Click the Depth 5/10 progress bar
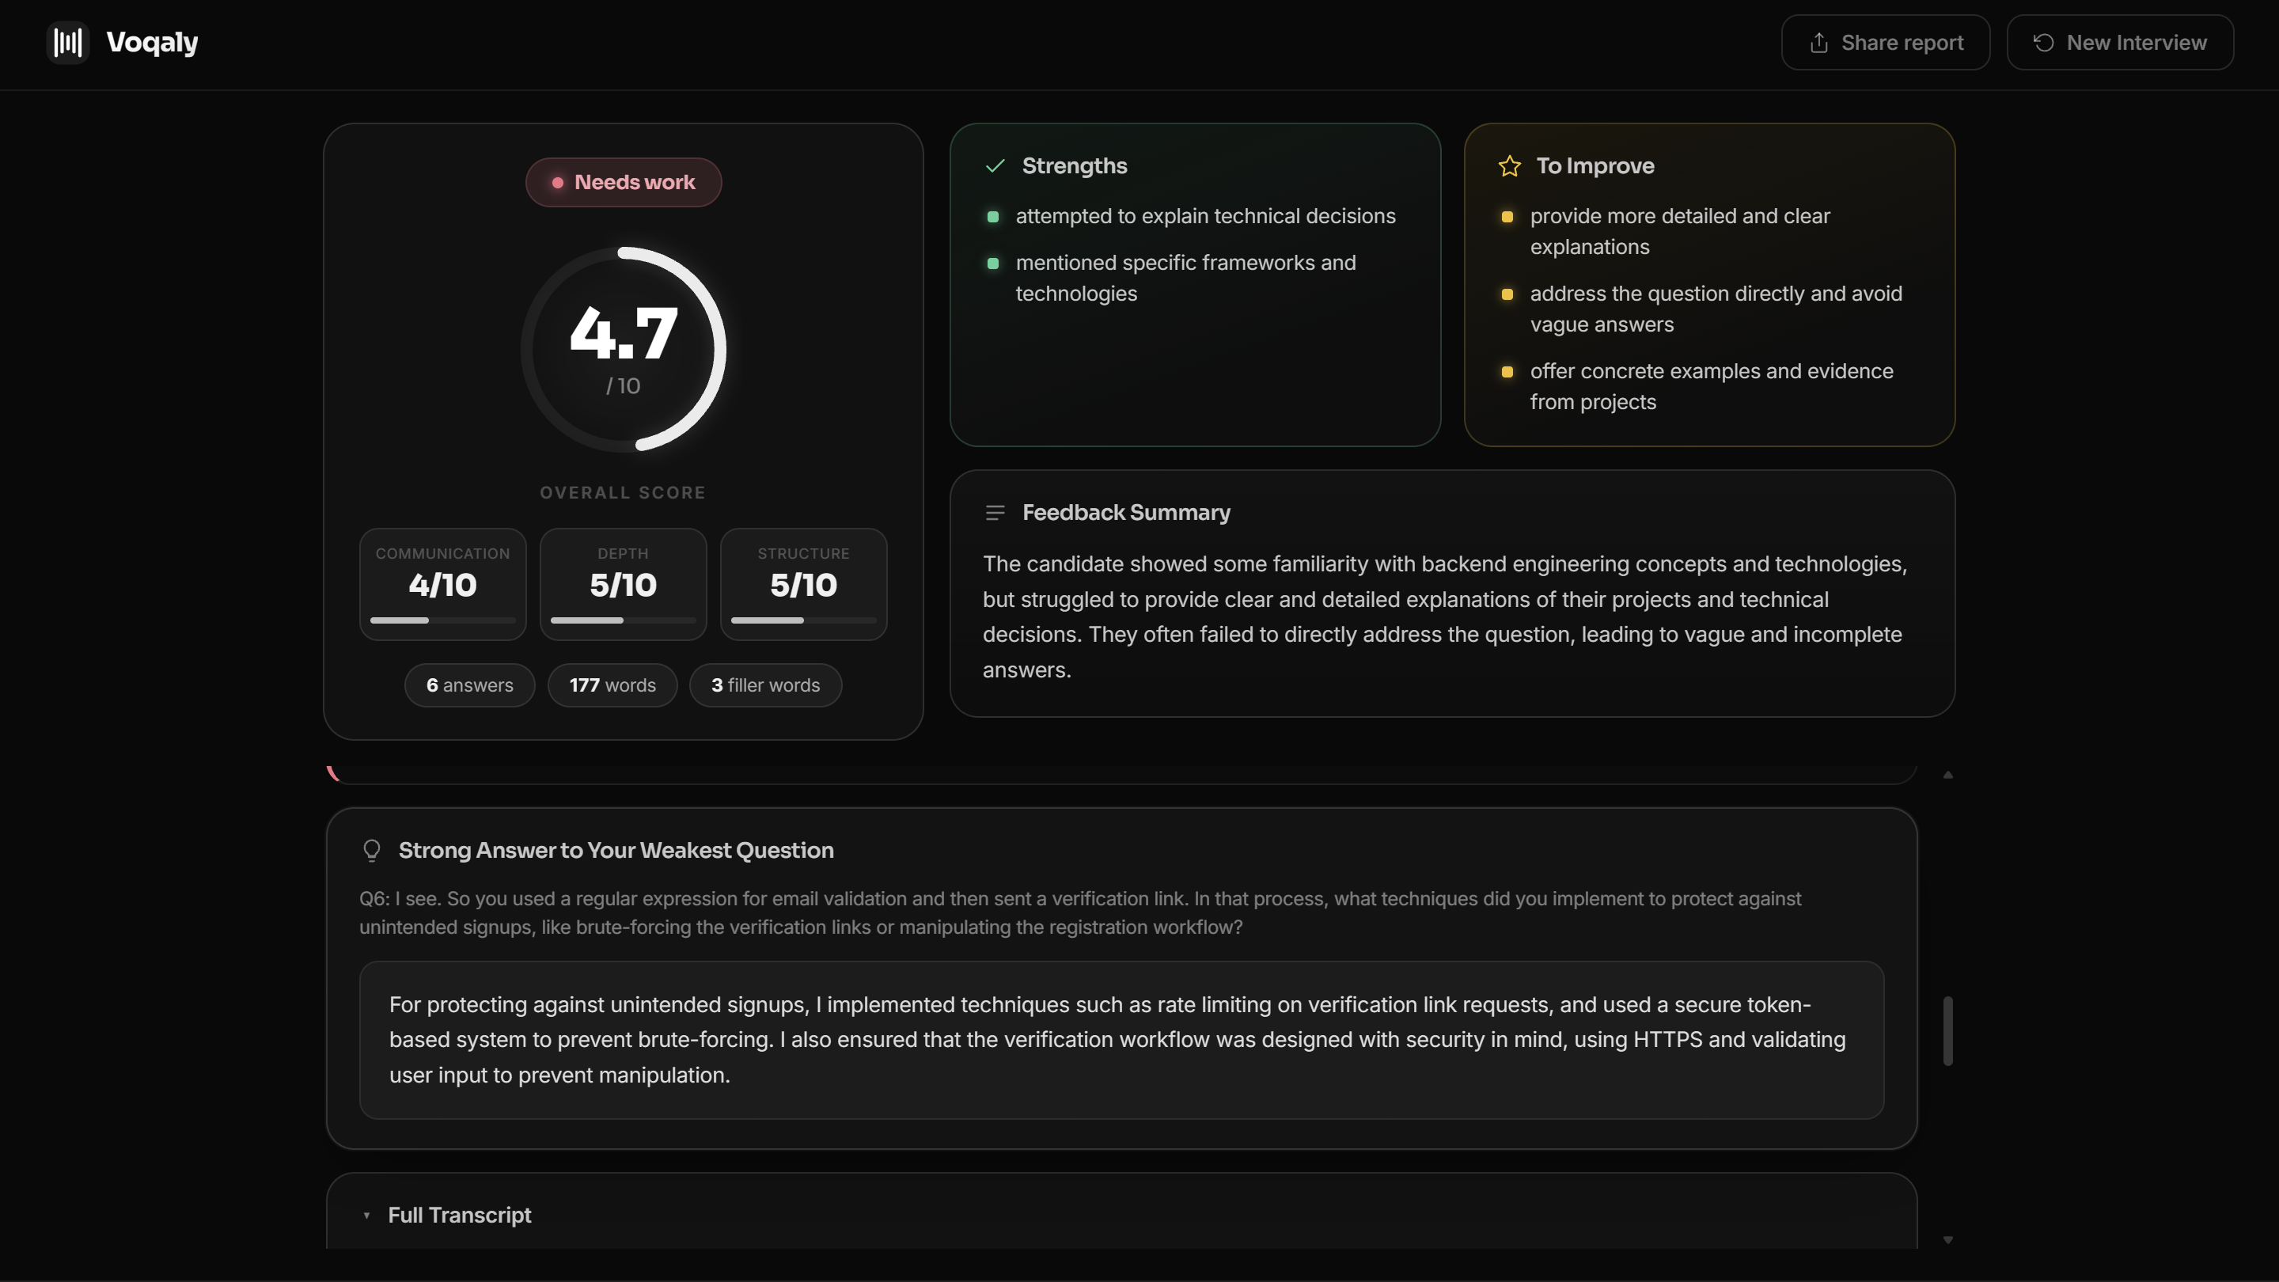Image resolution: width=2279 pixels, height=1282 pixels. coord(623,621)
